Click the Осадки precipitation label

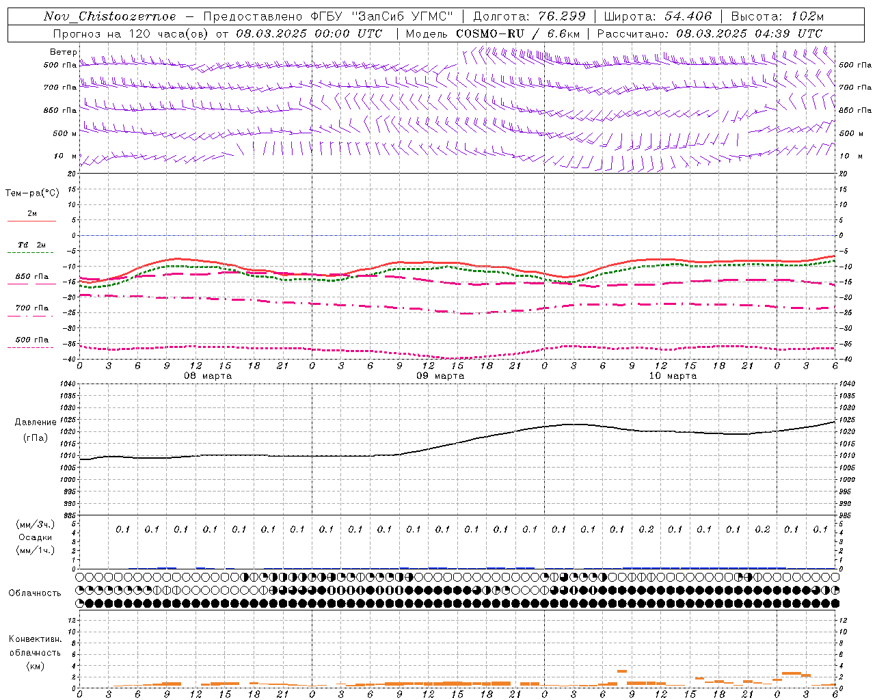(x=36, y=537)
